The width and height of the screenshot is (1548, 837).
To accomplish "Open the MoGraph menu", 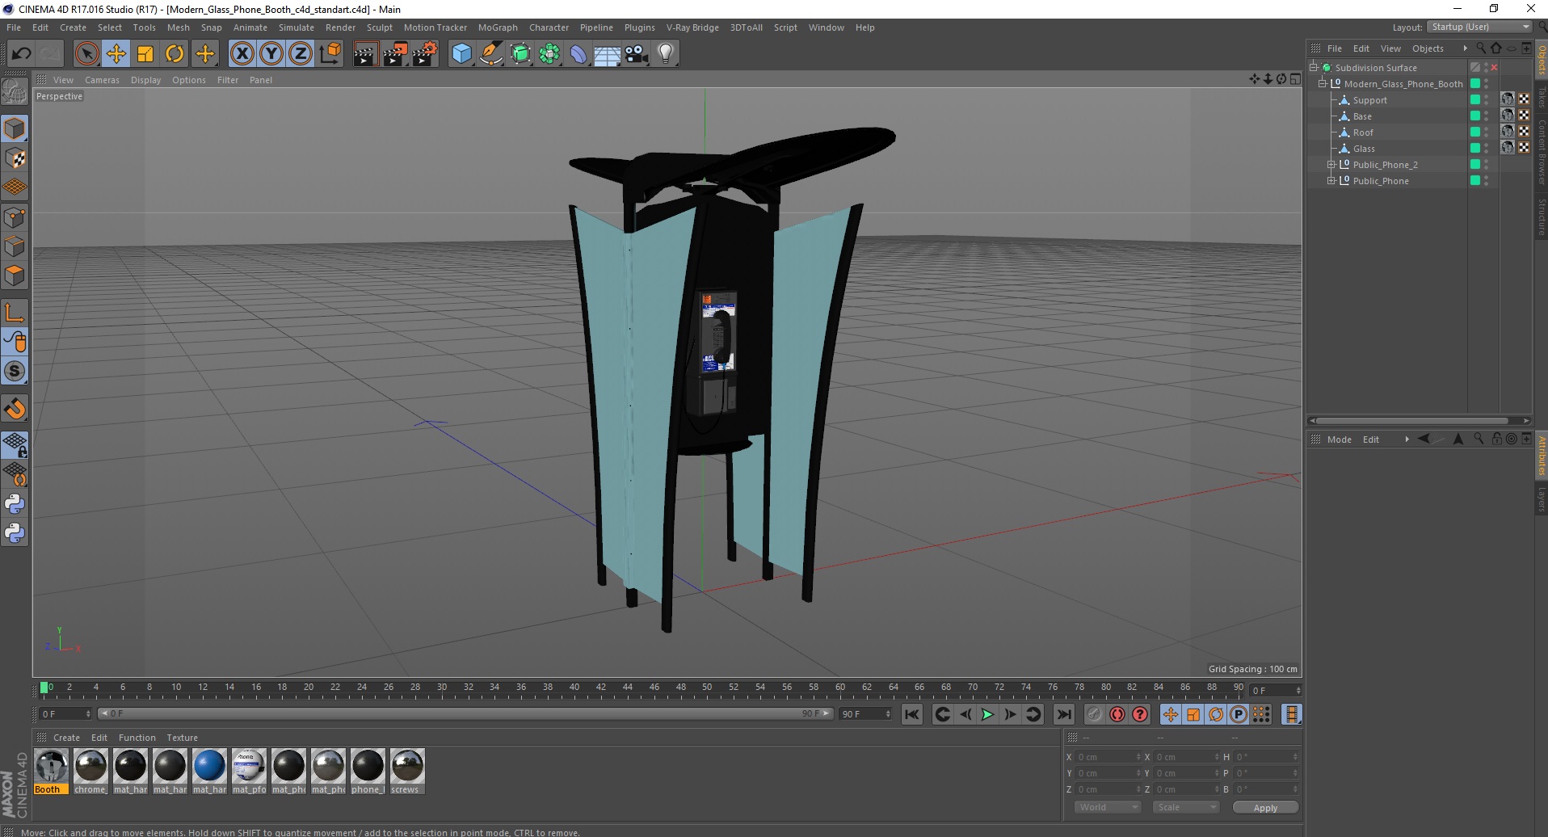I will point(498,27).
